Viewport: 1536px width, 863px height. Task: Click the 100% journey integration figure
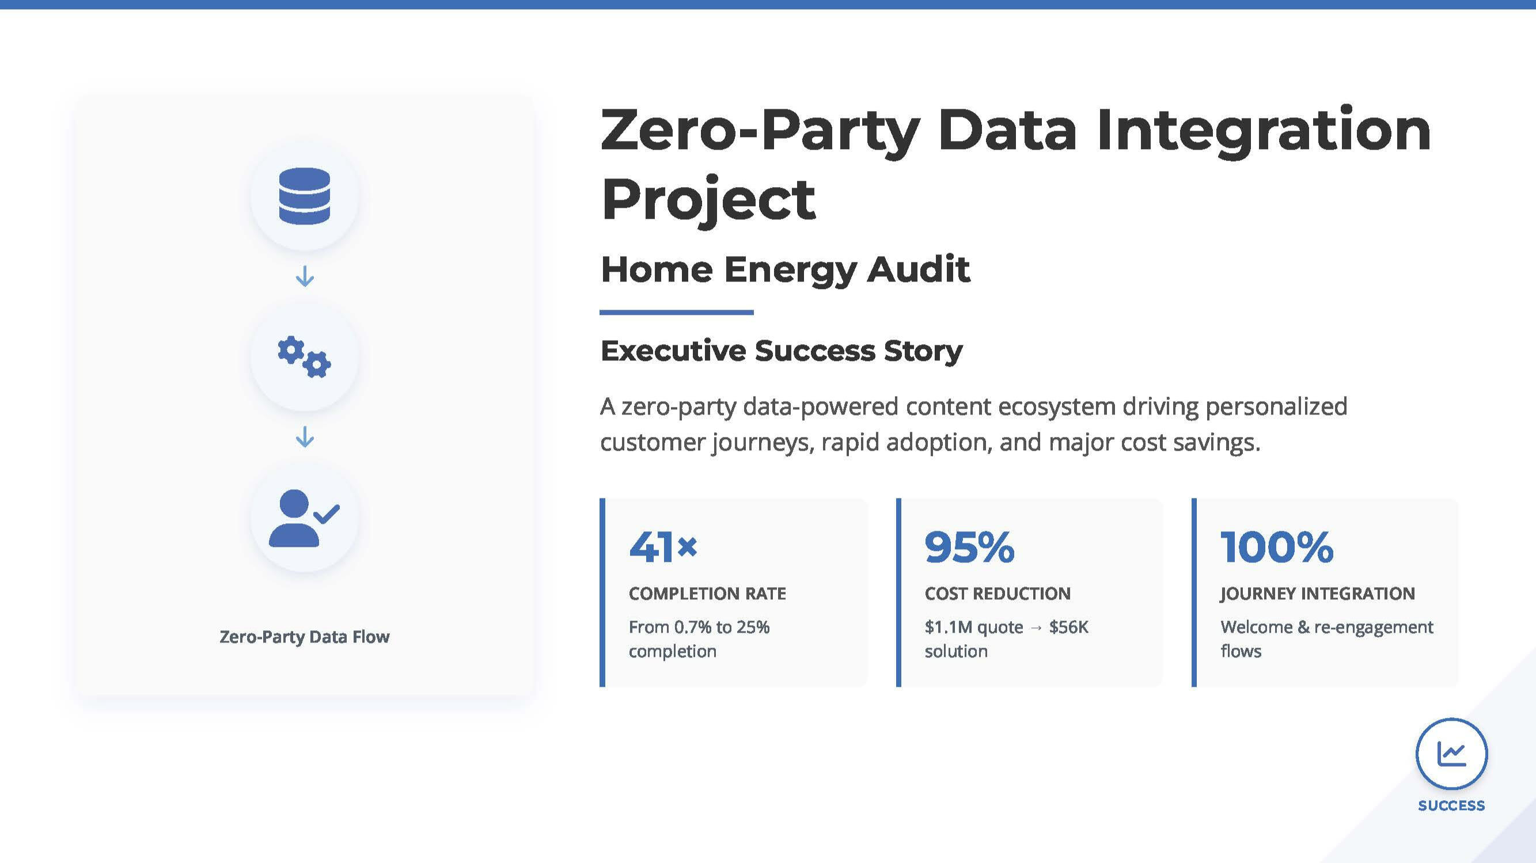click(1277, 546)
